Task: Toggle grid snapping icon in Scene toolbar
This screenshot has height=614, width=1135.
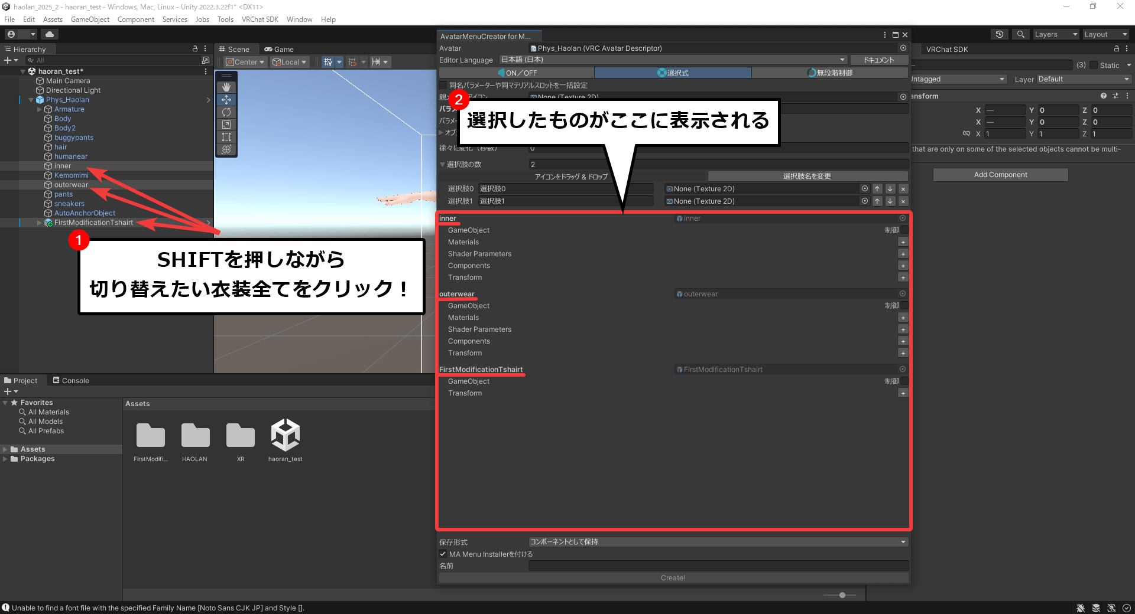Action: tap(352, 62)
